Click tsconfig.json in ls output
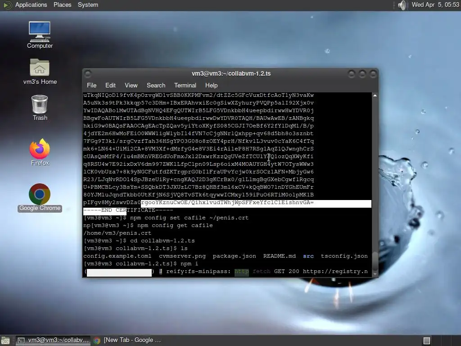Screen dimensions: 461x346 pos(344,256)
